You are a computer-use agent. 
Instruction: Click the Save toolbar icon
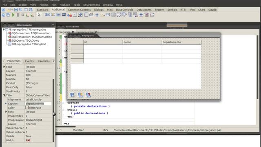[16, 10]
